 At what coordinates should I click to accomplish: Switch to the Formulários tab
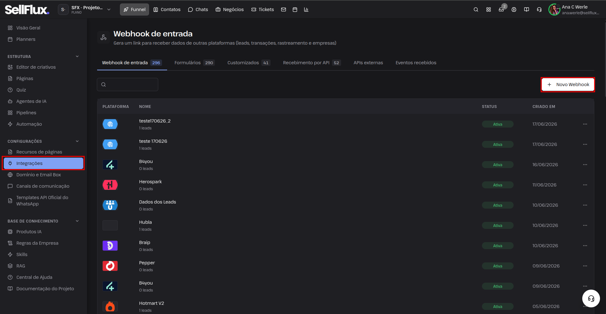click(195, 63)
